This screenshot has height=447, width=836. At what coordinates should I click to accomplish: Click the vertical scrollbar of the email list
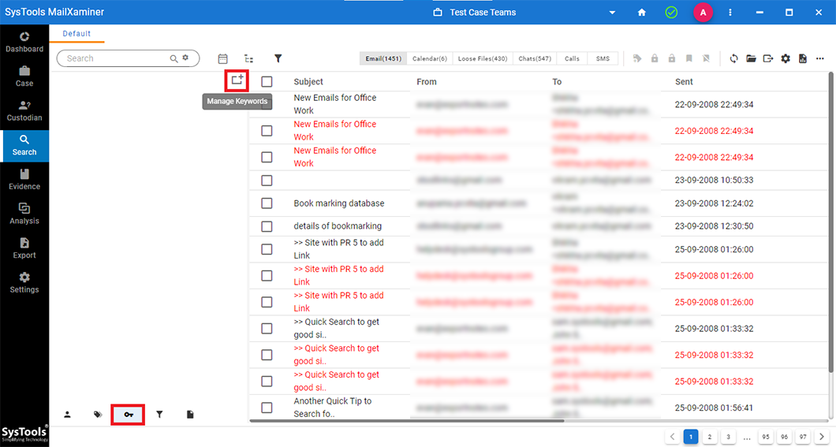click(x=830, y=224)
